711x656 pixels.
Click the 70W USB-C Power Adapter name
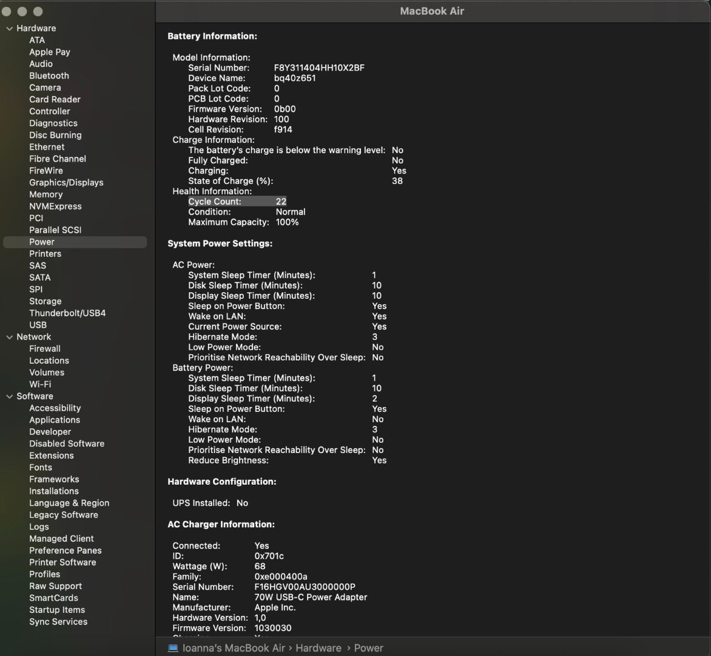coord(311,597)
